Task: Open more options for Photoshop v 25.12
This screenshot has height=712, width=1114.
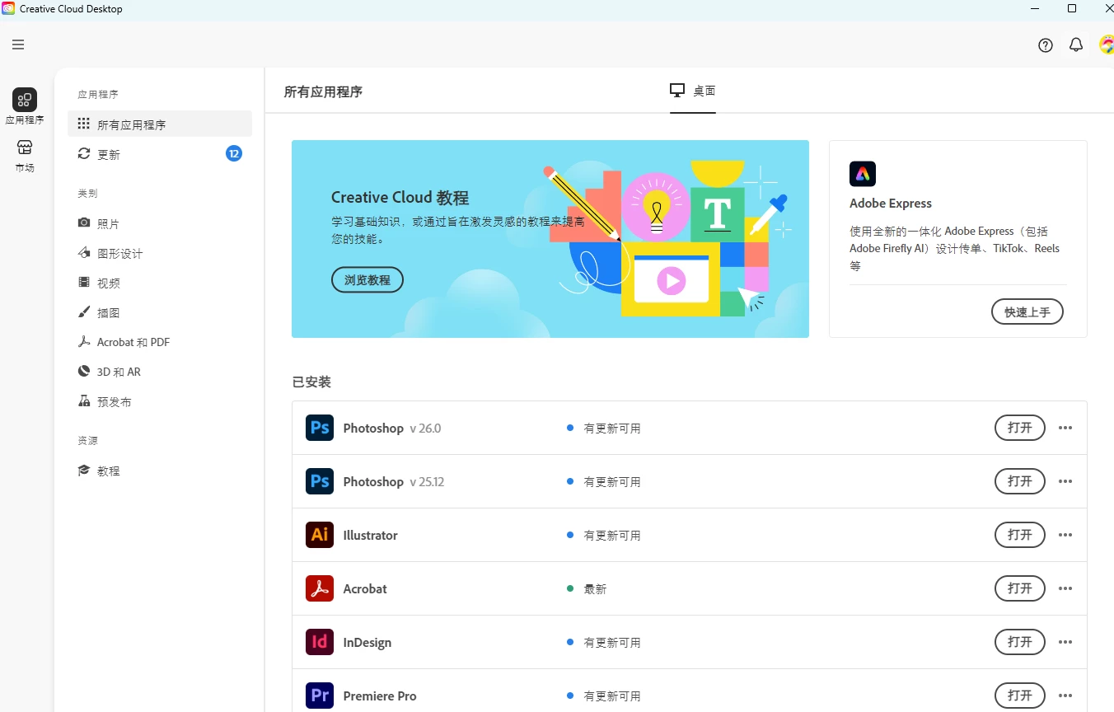Action: click(x=1065, y=481)
